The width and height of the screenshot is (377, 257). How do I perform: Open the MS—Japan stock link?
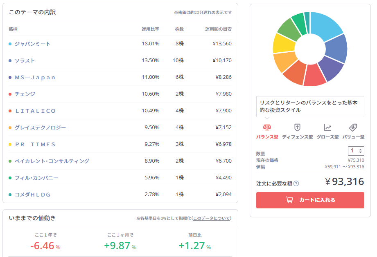click(35, 78)
